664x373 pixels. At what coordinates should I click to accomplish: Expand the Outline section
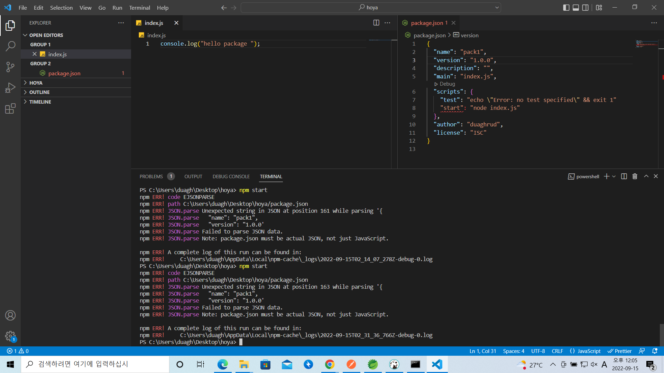(76, 92)
